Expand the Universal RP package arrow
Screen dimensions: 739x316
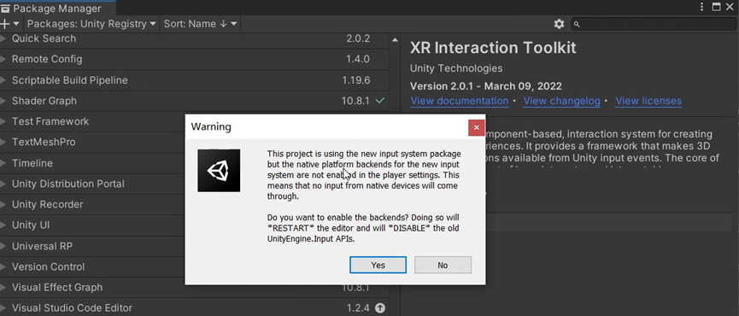(3, 246)
